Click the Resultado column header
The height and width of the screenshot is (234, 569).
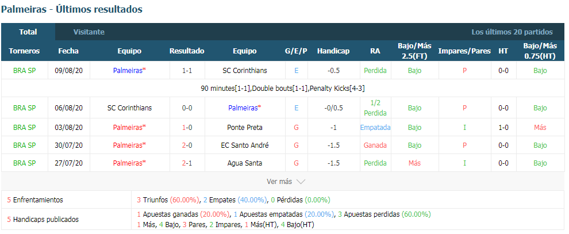tap(187, 51)
